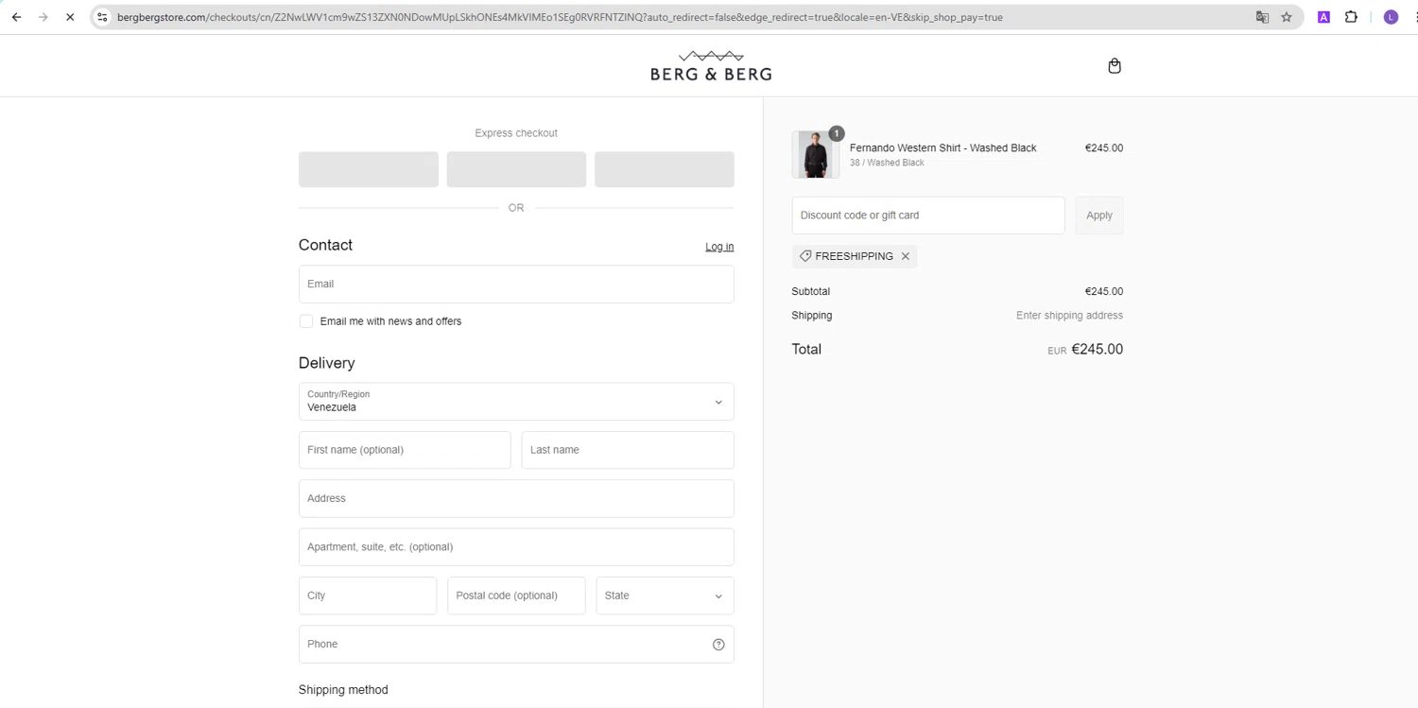The width and height of the screenshot is (1418, 708).
Task: Click the phone field help icon
Action: click(x=718, y=645)
